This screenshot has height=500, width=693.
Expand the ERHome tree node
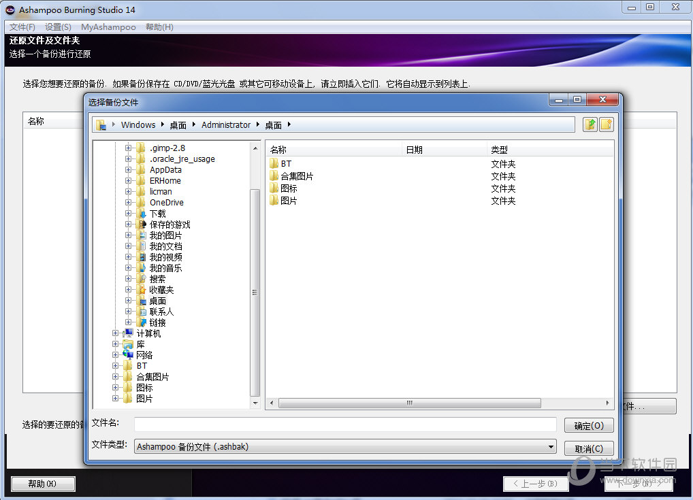tap(128, 180)
